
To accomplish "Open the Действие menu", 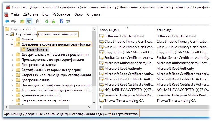I will (31, 14).
